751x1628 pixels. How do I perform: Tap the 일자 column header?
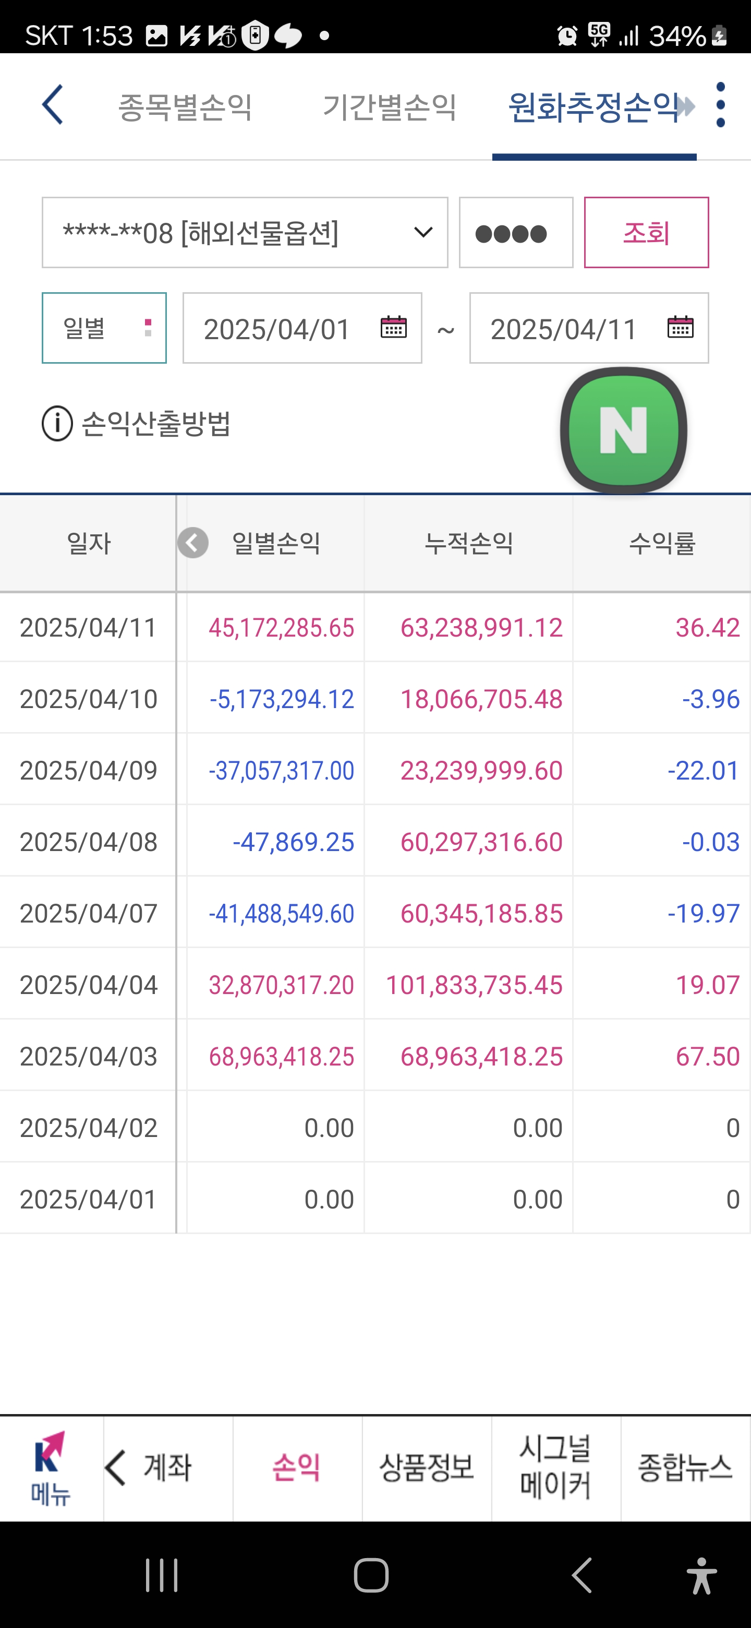point(89,544)
